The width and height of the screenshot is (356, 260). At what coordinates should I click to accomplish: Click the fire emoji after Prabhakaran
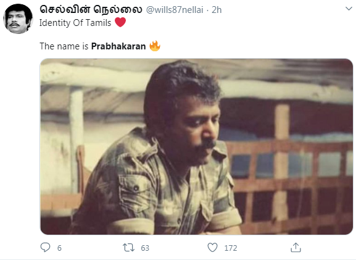[x=155, y=46]
